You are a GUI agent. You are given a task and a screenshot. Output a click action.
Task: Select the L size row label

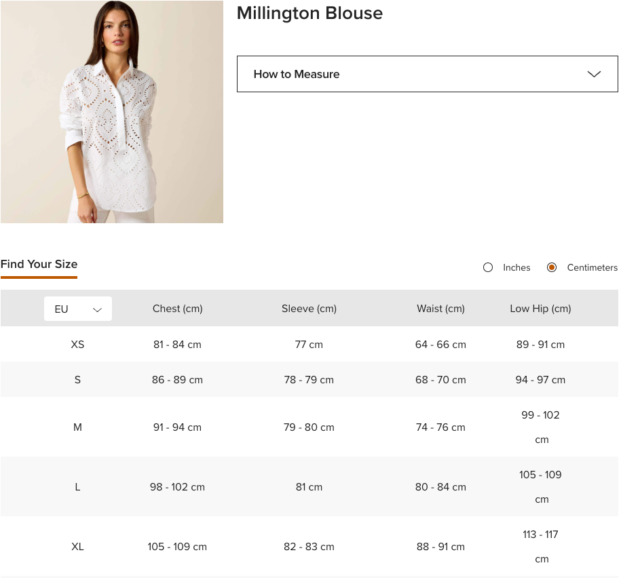pos(77,487)
